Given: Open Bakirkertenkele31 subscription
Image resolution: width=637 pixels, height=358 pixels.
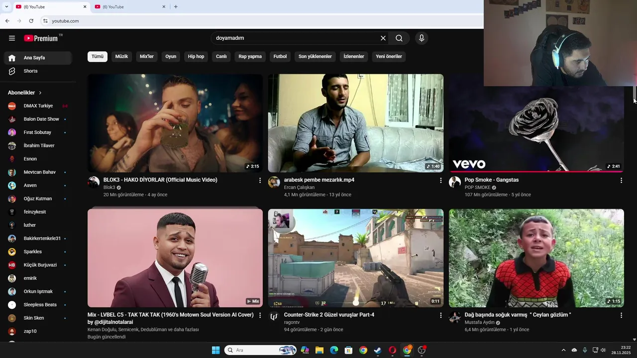Looking at the screenshot, I should click(x=38, y=239).
